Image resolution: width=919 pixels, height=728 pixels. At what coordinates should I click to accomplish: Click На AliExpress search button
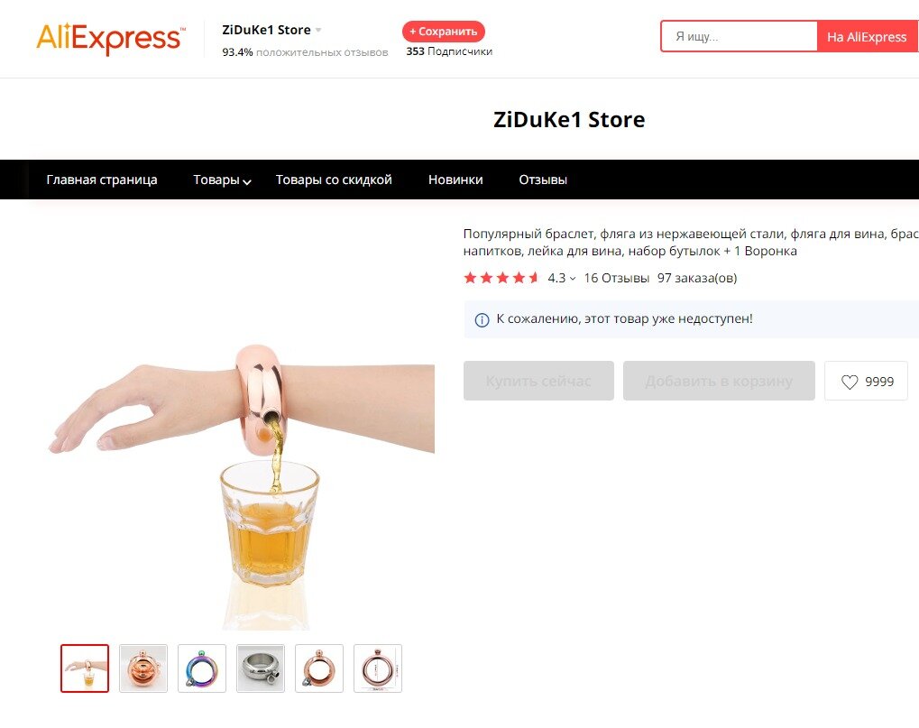click(868, 37)
